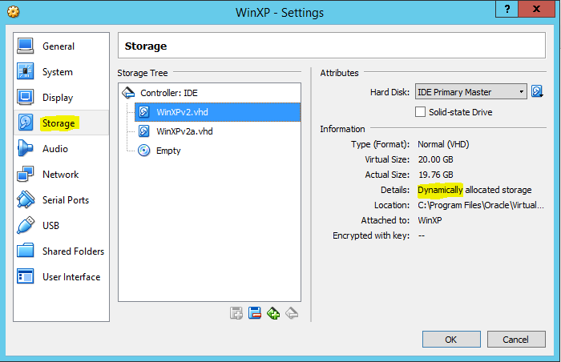The width and height of the screenshot is (561, 362).
Task: Click the User Interface icon
Action: [x=26, y=276]
